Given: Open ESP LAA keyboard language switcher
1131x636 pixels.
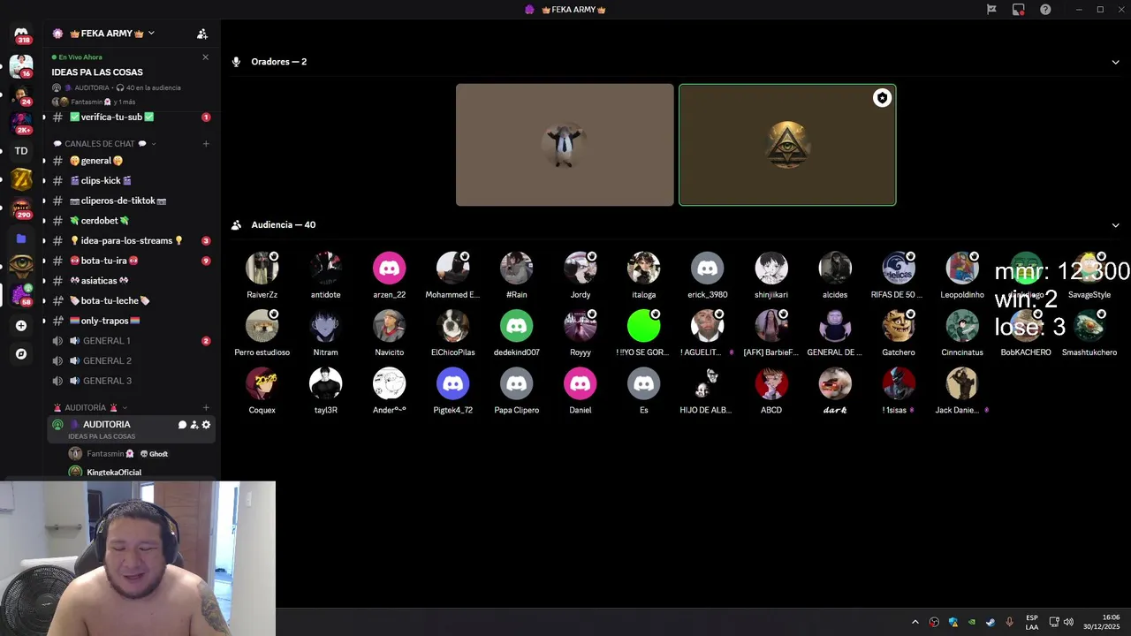Looking at the screenshot, I should point(1032,622).
